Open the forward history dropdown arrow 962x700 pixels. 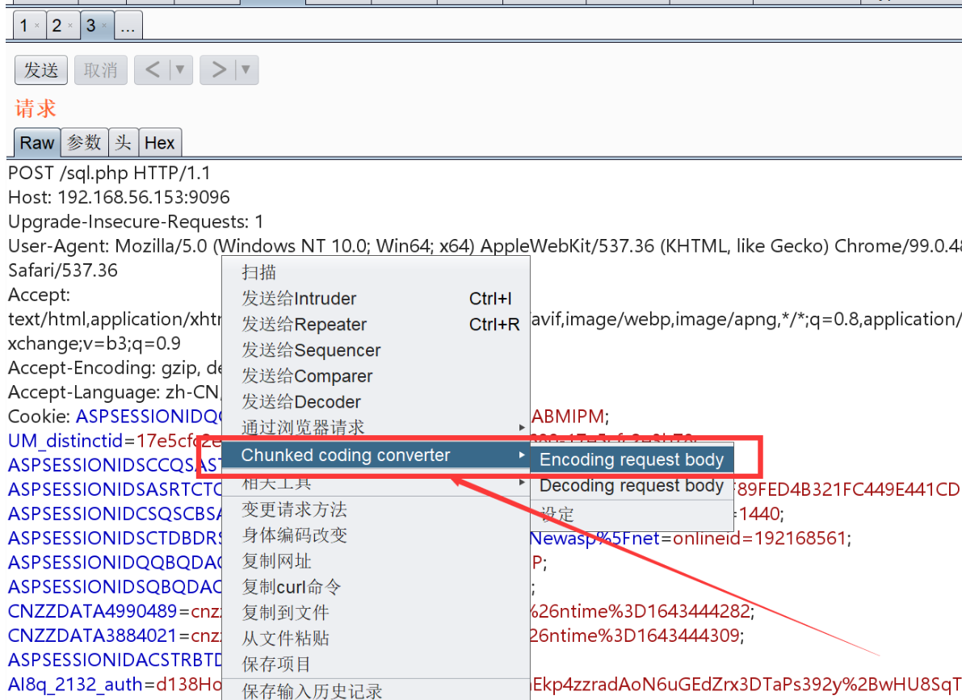pos(246,69)
